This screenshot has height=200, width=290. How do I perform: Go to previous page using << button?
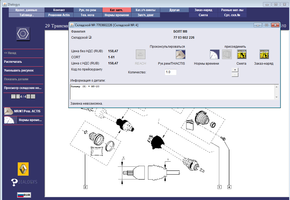(18, 97)
